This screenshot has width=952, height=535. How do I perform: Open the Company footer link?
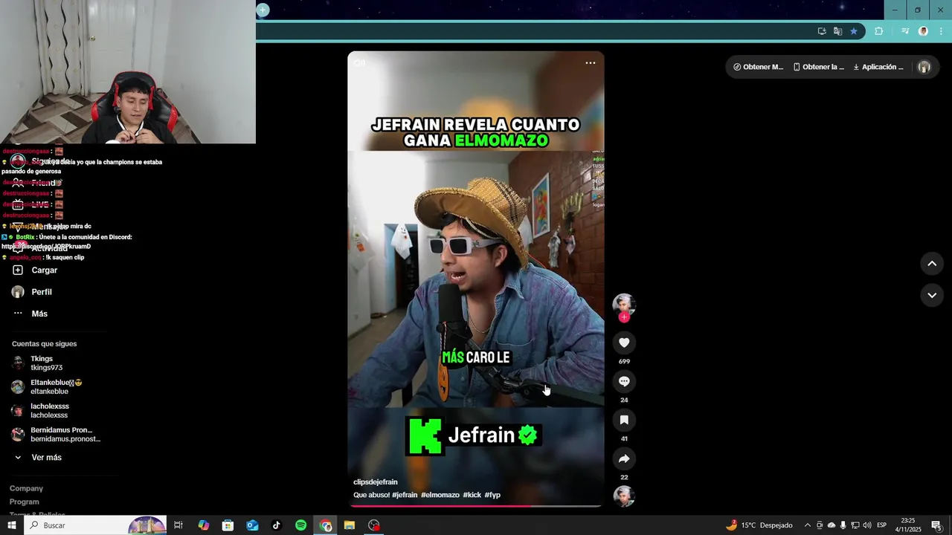pos(26,488)
